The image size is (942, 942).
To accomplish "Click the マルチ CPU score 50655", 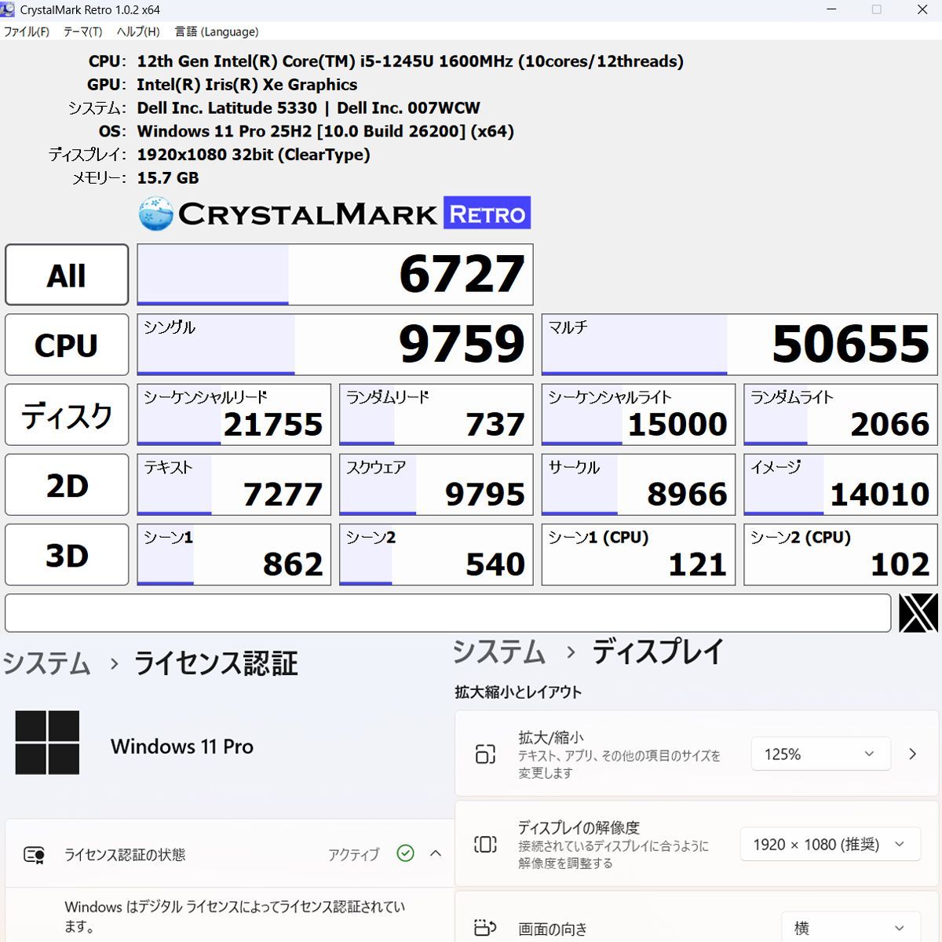I will pos(739,345).
